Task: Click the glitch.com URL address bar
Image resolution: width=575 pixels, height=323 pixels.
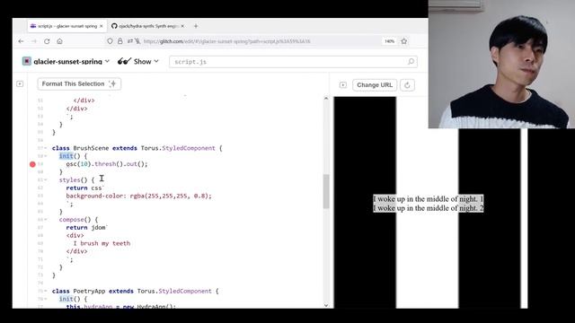Action: pyautogui.click(x=226, y=41)
